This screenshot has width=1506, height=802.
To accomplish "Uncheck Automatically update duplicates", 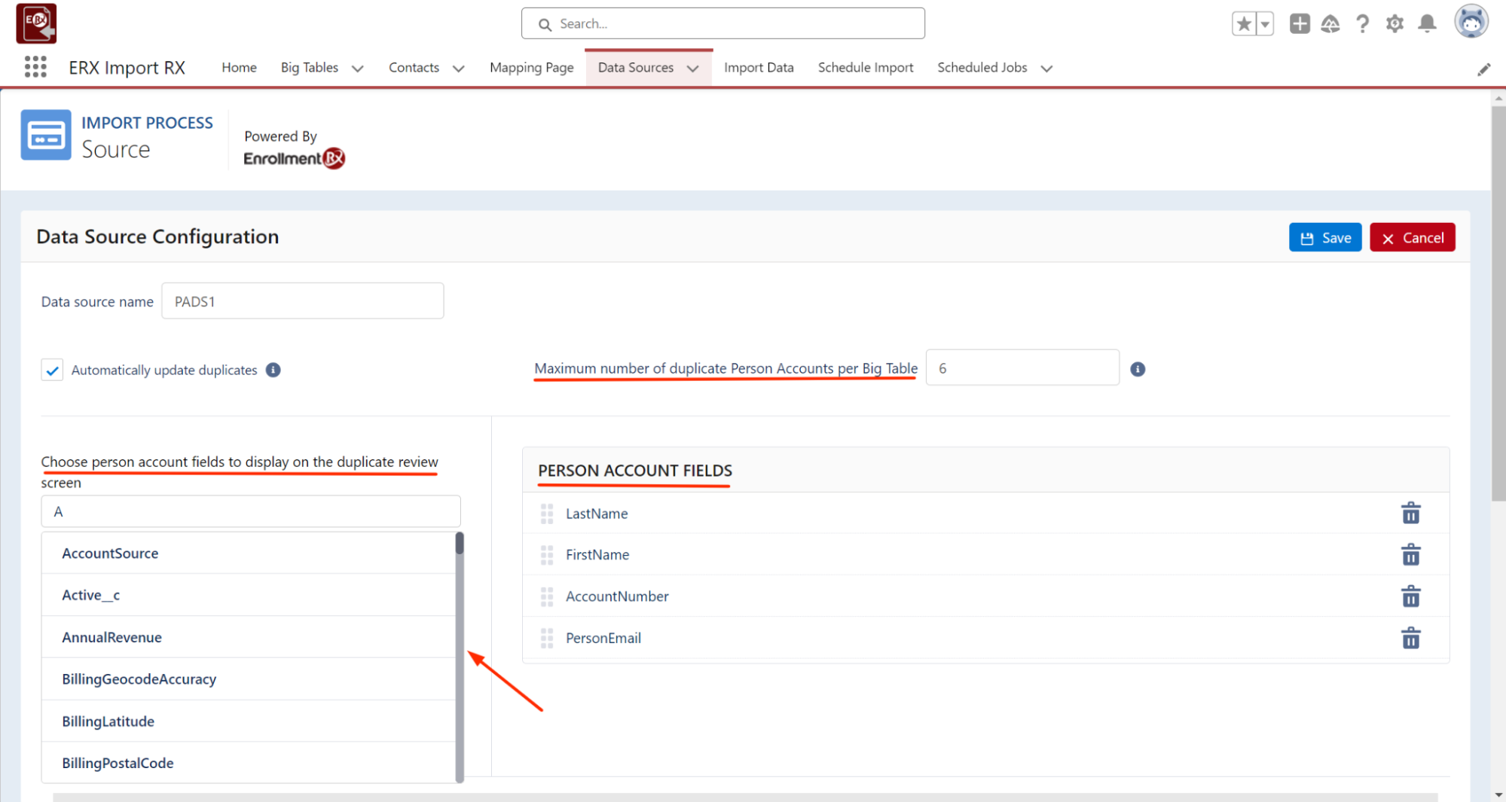I will 52,370.
